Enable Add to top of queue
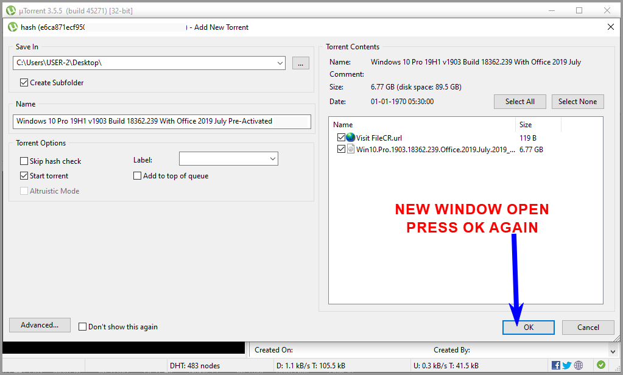The width and height of the screenshot is (623, 375). pos(138,175)
